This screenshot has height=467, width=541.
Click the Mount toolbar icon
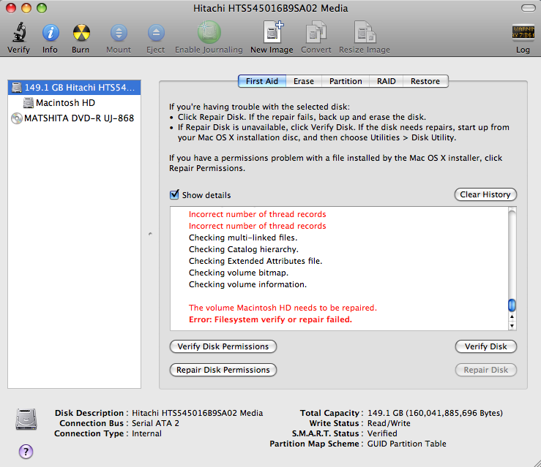coord(119,33)
